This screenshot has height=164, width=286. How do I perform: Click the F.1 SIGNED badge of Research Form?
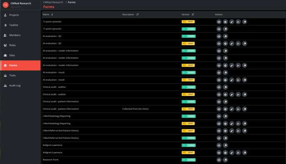(189, 160)
